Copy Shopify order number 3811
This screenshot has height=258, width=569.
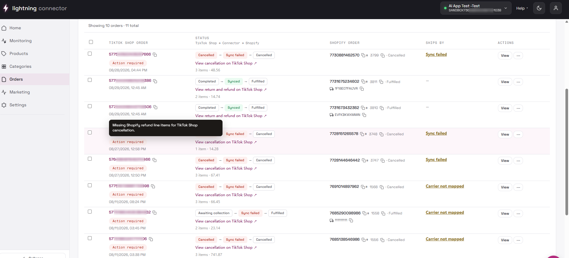pyautogui.click(x=381, y=82)
